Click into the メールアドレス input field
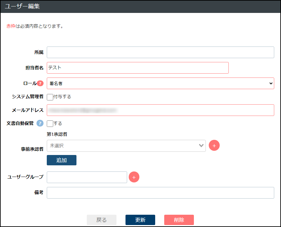This screenshot has width=281, height=227. pyautogui.click(x=160, y=110)
